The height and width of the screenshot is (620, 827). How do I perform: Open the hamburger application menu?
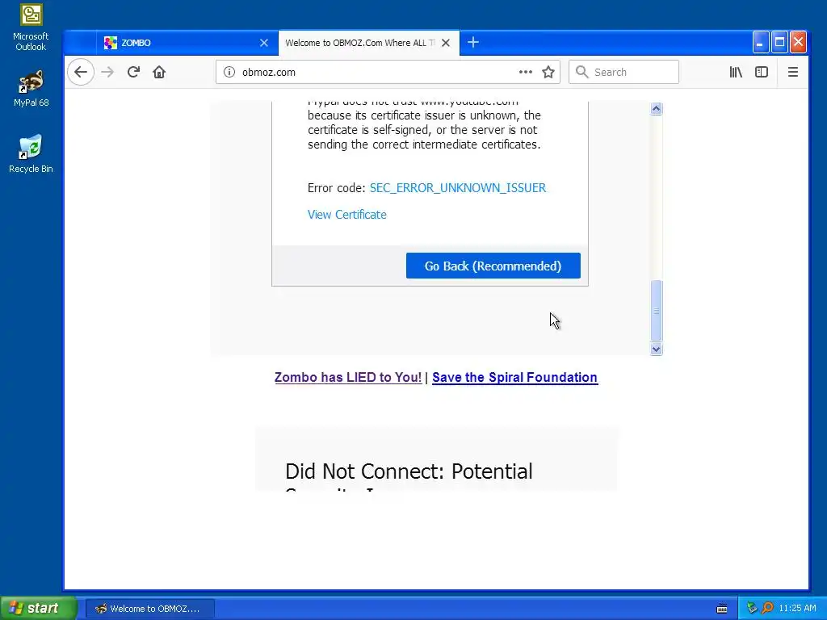click(x=793, y=72)
